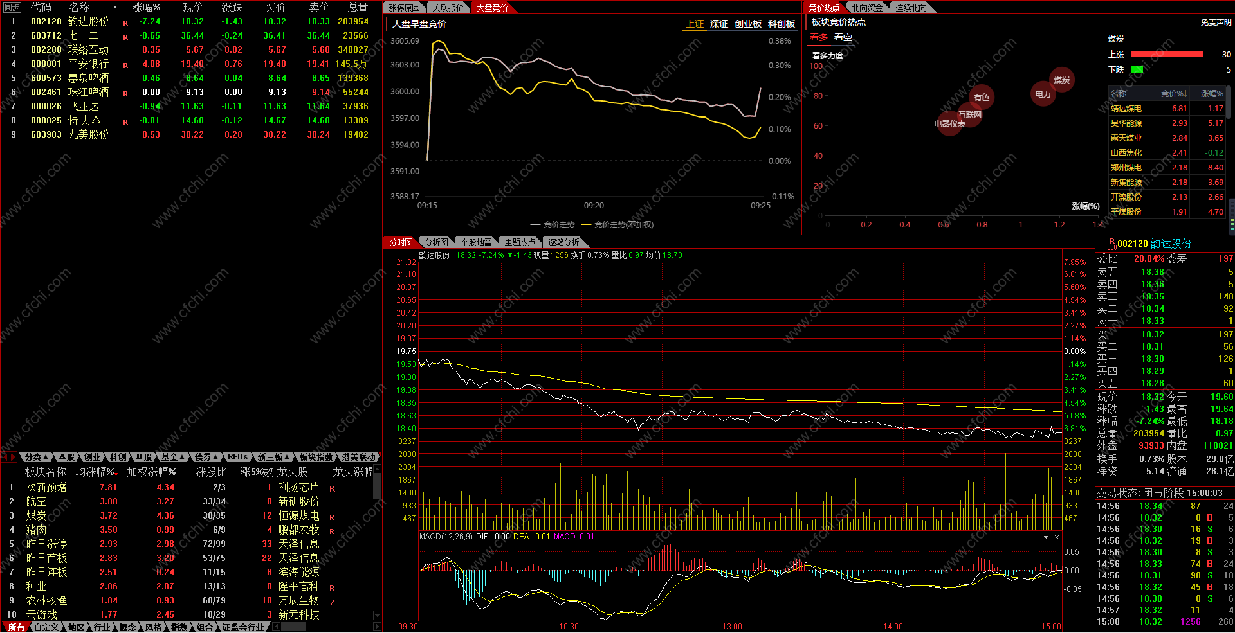The image size is (1235, 633).
Task: Click the right red arrow of the category tab bar
Action: pyautogui.click(x=13, y=457)
